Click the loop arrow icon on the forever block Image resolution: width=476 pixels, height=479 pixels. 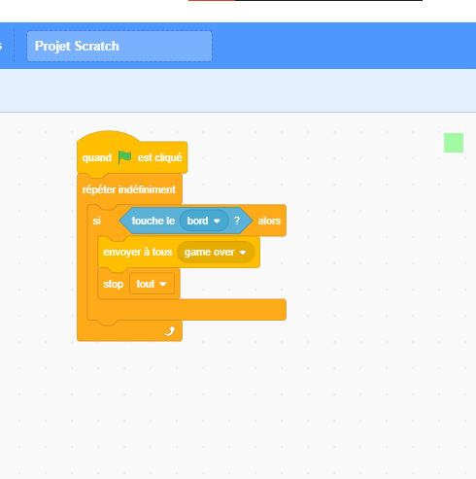(170, 331)
